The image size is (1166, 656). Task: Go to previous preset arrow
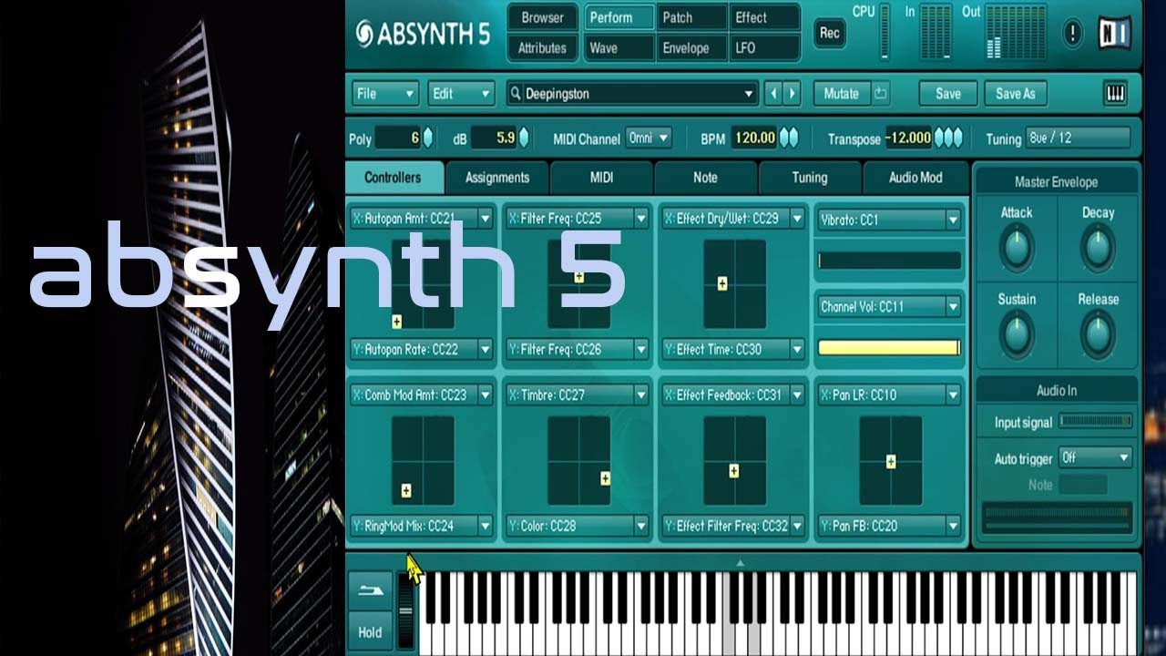[x=774, y=93]
